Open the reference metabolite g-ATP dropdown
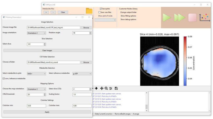 (x=82, y=74)
